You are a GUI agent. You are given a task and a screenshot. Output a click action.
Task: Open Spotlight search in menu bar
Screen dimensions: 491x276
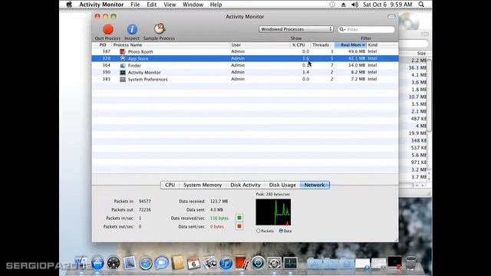(x=421, y=5)
